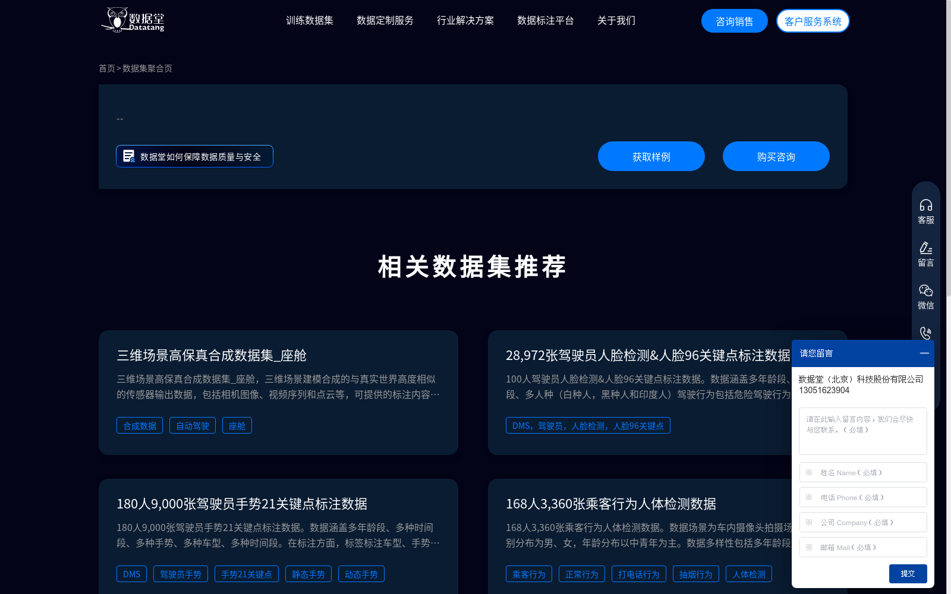Click 数据集聚合页 breadcrumb item
951x594 pixels.
tap(147, 68)
